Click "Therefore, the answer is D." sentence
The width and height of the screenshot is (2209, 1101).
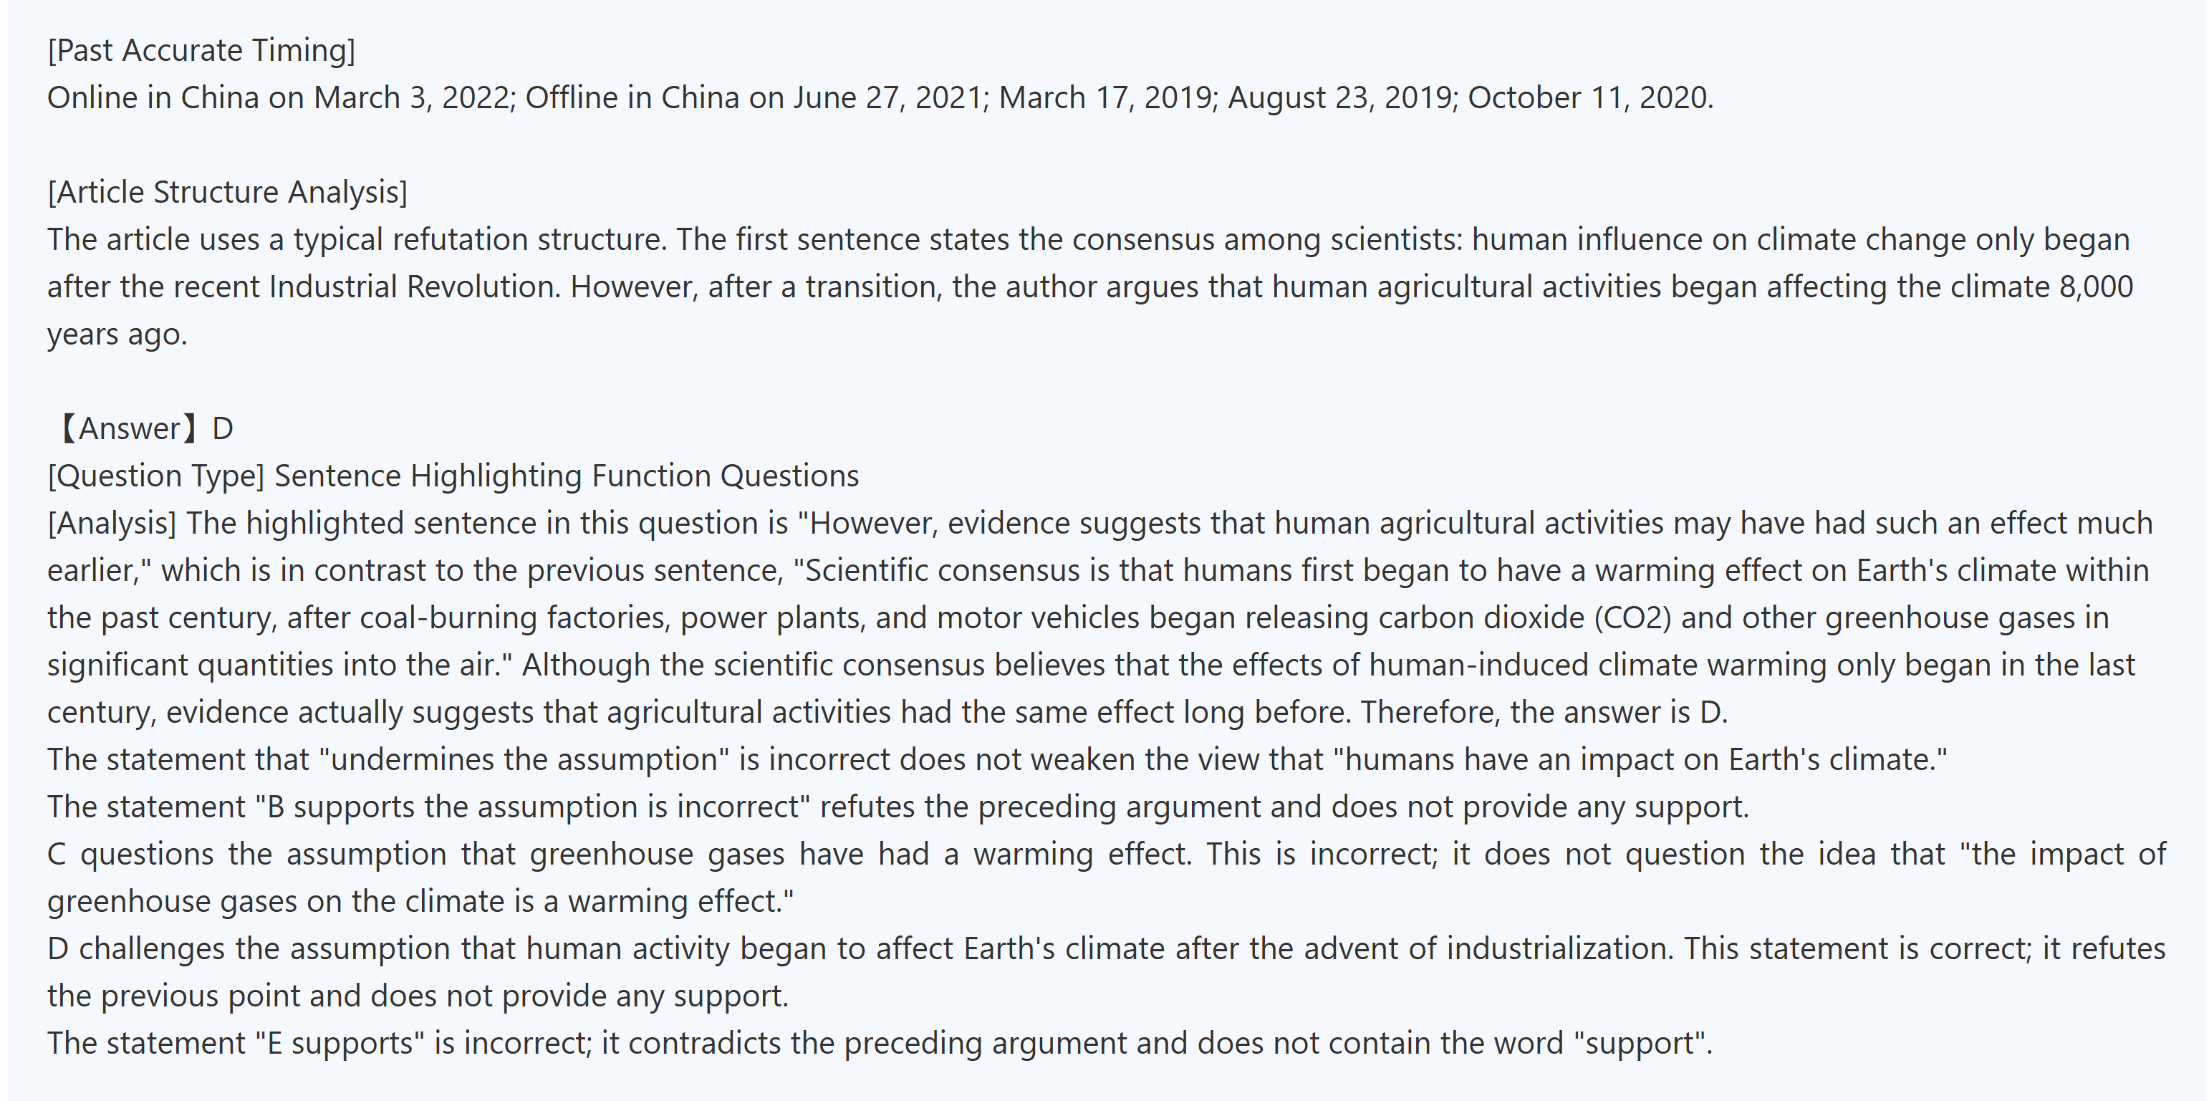point(1544,712)
